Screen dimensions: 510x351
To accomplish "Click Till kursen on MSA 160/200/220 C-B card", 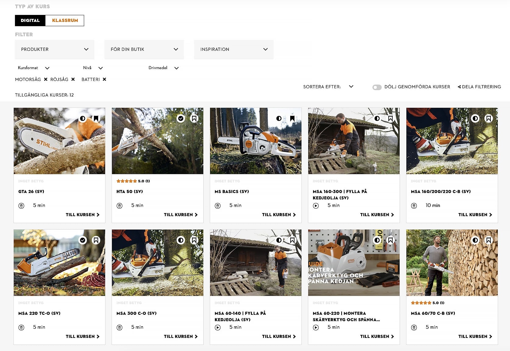I will tap(475, 215).
